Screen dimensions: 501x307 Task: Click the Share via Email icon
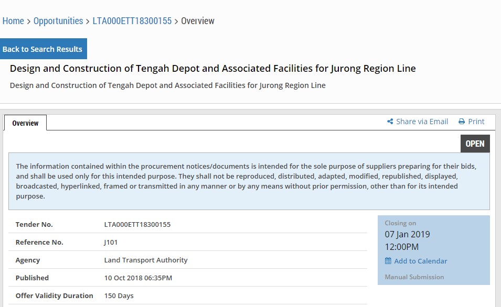tap(390, 121)
